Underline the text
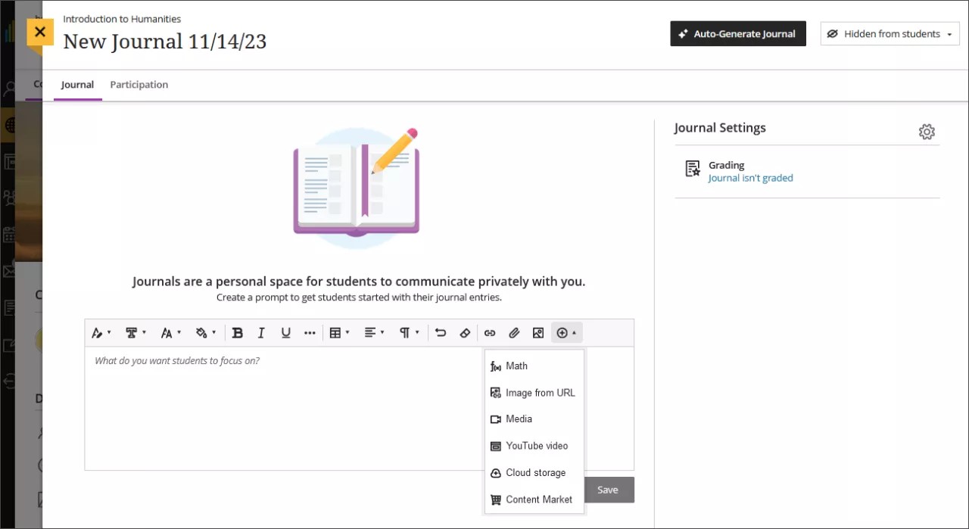Screen dimensions: 969x529 (x=285, y=332)
